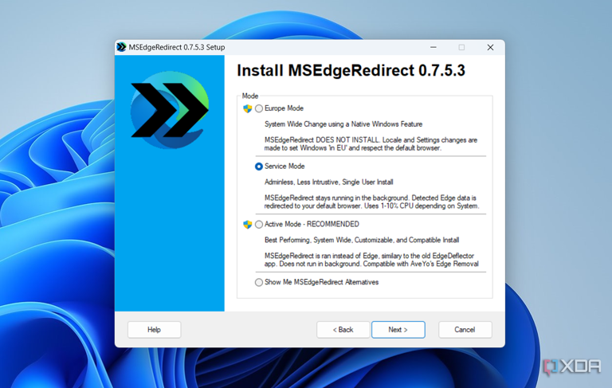Click the MSEdgeRedirect icon in the title bar
This screenshot has height=388, width=612.
click(122, 47)
